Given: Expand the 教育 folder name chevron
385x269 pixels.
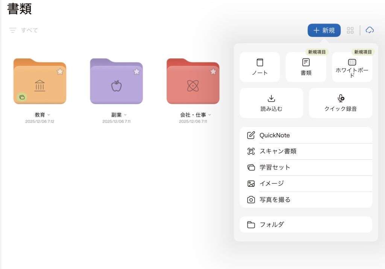Looking at the screenshot, I should coord(49,115).
